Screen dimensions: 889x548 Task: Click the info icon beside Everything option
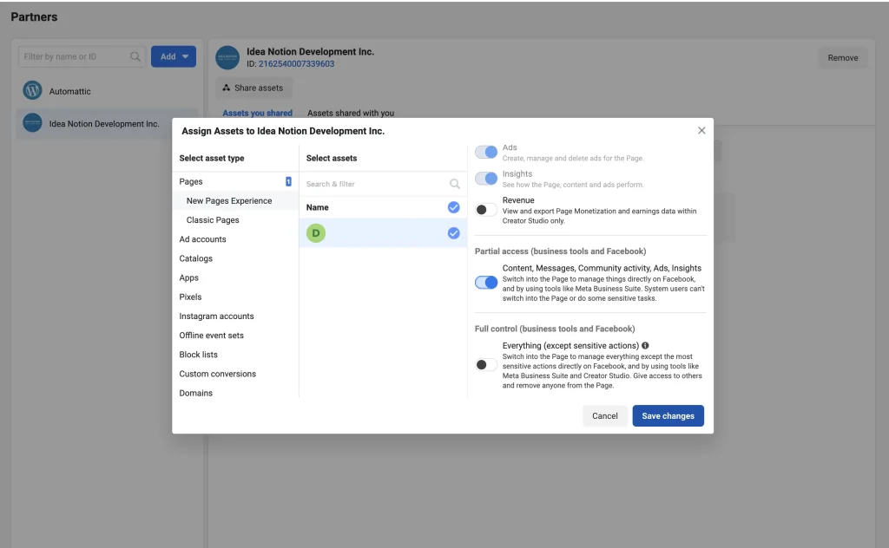click(645, 345)
